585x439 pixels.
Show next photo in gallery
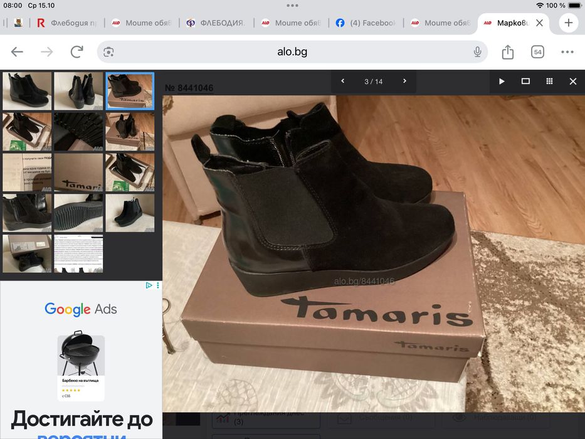pyautogui.click(x=404, y=81)
